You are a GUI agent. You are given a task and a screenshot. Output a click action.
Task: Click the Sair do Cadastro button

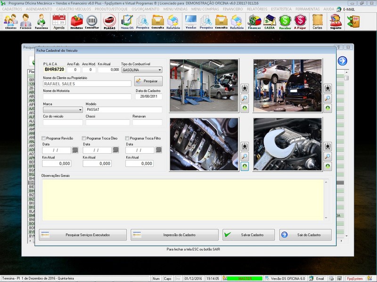coord(305,235)
